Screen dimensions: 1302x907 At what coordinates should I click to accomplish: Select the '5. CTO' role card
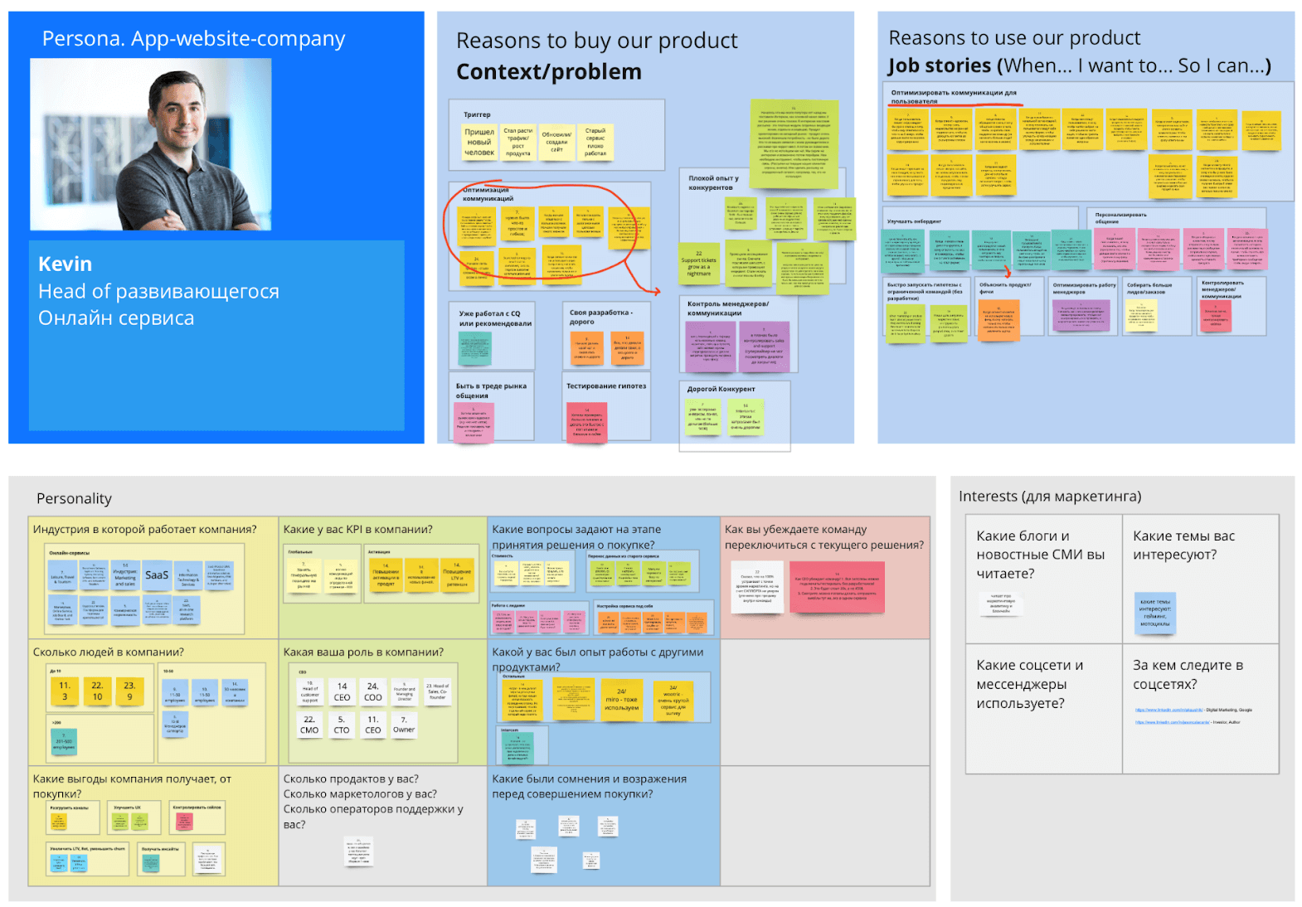pos(342,725)
